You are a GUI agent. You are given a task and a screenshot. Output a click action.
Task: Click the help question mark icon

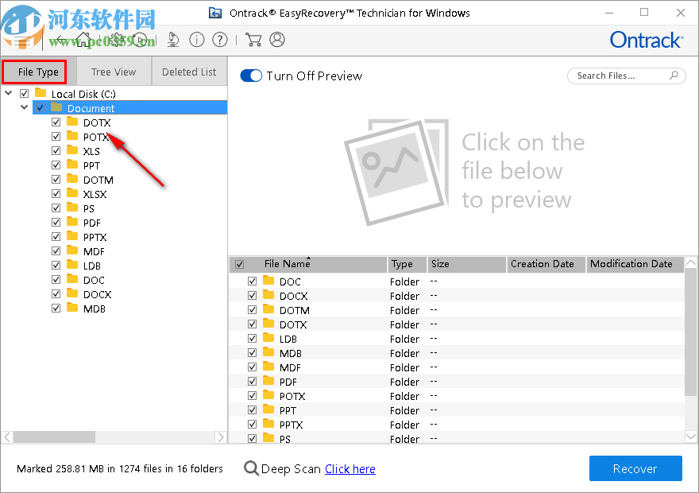pos(221,40)
